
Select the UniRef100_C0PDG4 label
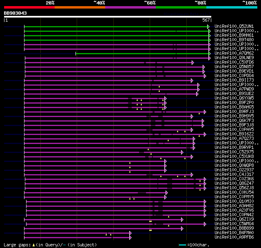click(x=234, y=76)
